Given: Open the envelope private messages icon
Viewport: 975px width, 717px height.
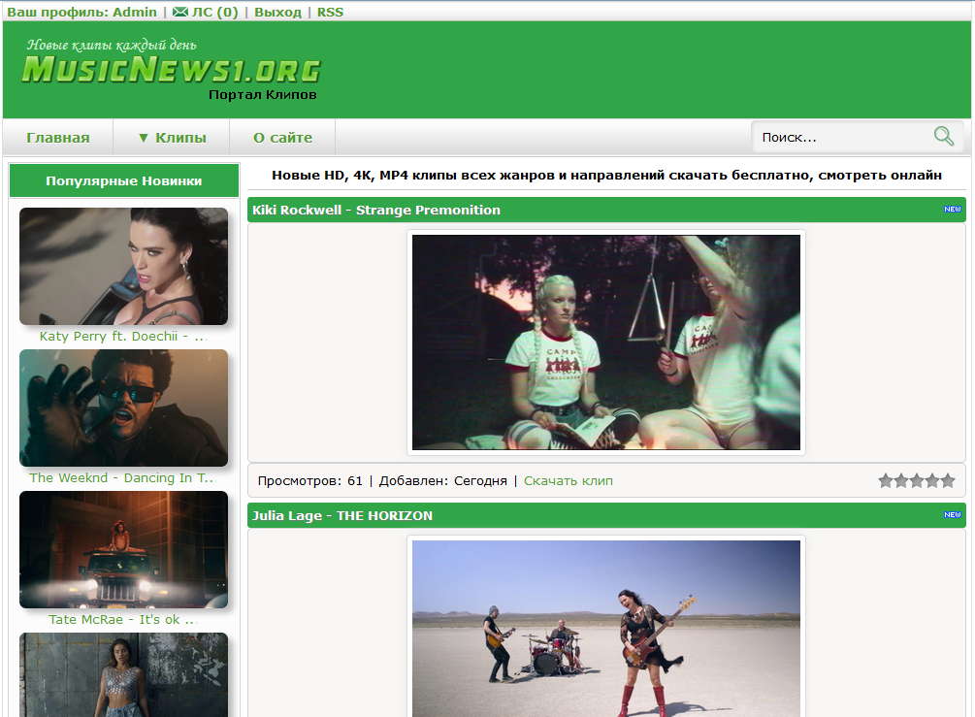Looking at the screenshot, I should click(x=180, y=12).
